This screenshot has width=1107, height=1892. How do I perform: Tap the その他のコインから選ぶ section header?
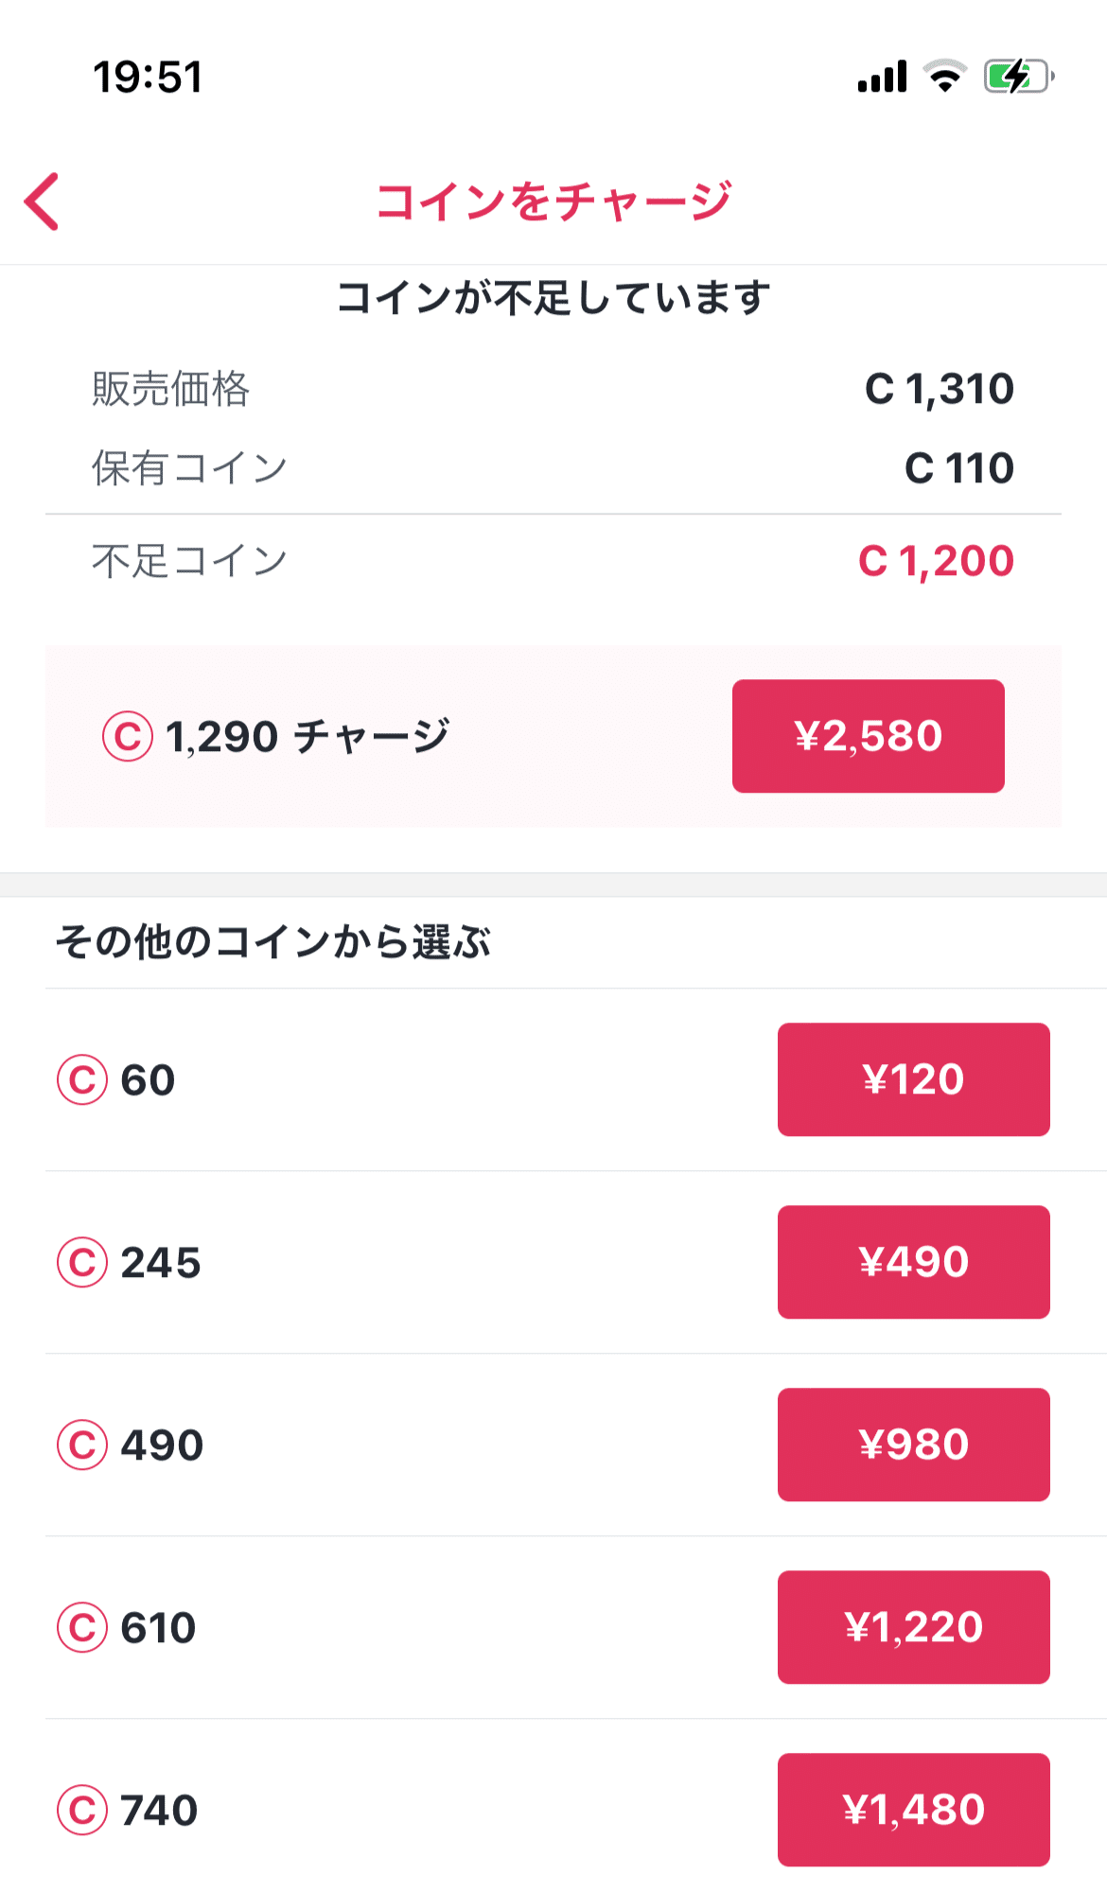click(x=273, y=942)
